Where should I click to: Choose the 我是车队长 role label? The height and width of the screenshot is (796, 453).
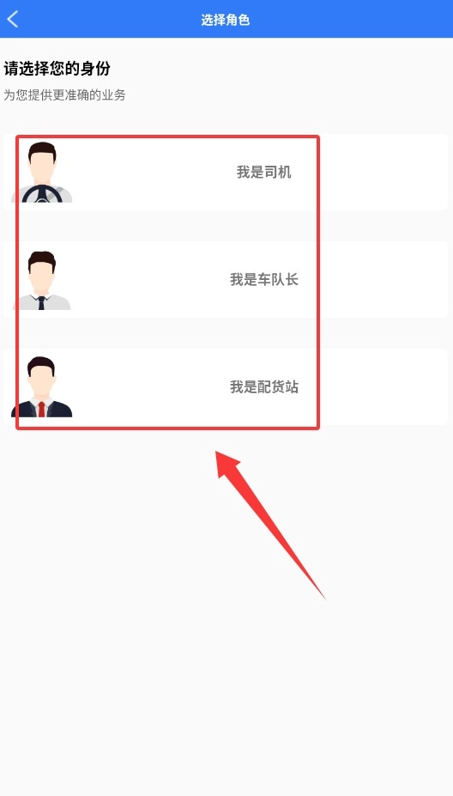(x=263, y=280)
